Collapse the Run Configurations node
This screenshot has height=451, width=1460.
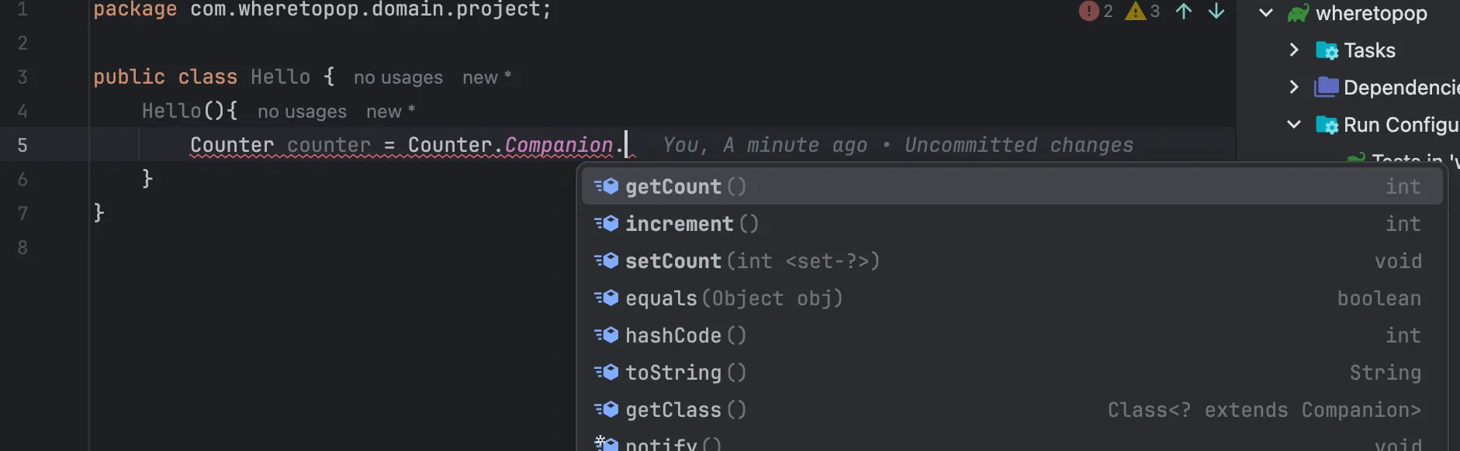[x=1293, y=125]
